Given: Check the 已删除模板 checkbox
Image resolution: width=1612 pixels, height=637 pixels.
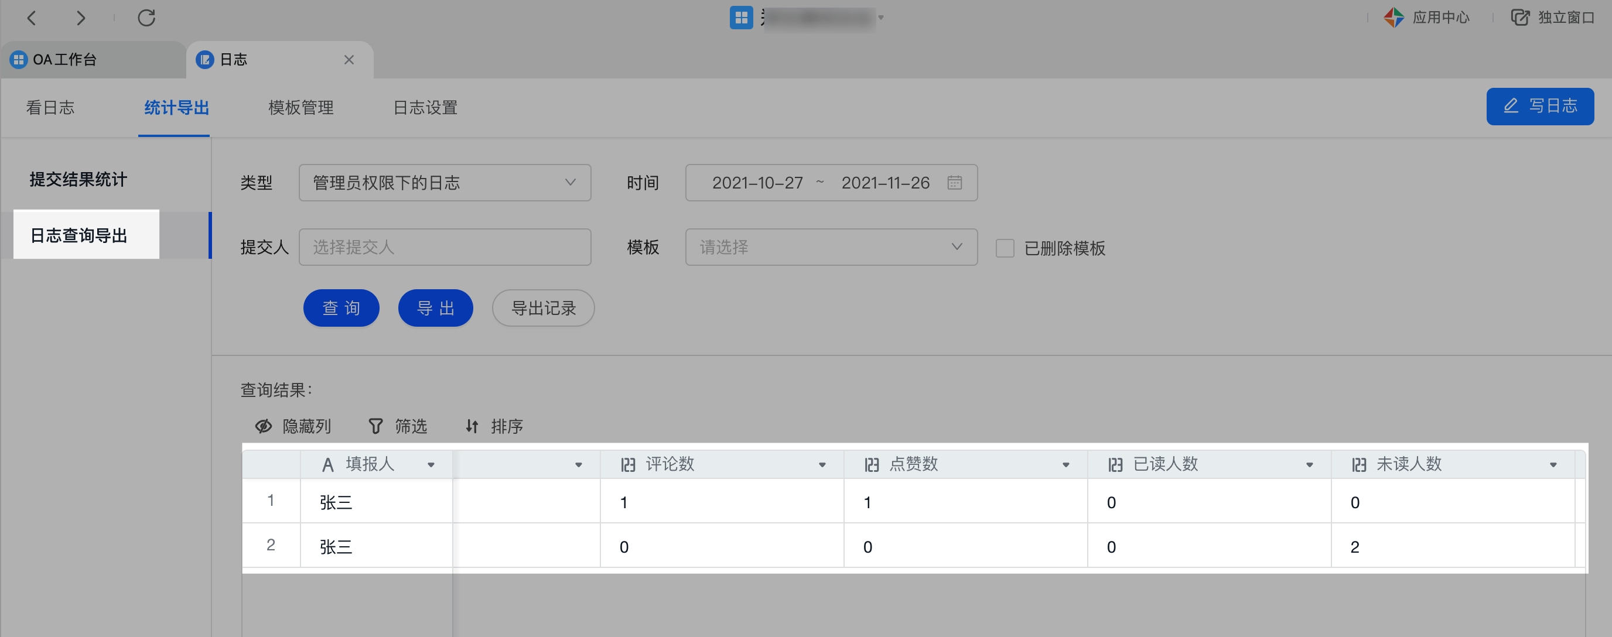Looking at the screenshot, I should (x=1005, y=248).
